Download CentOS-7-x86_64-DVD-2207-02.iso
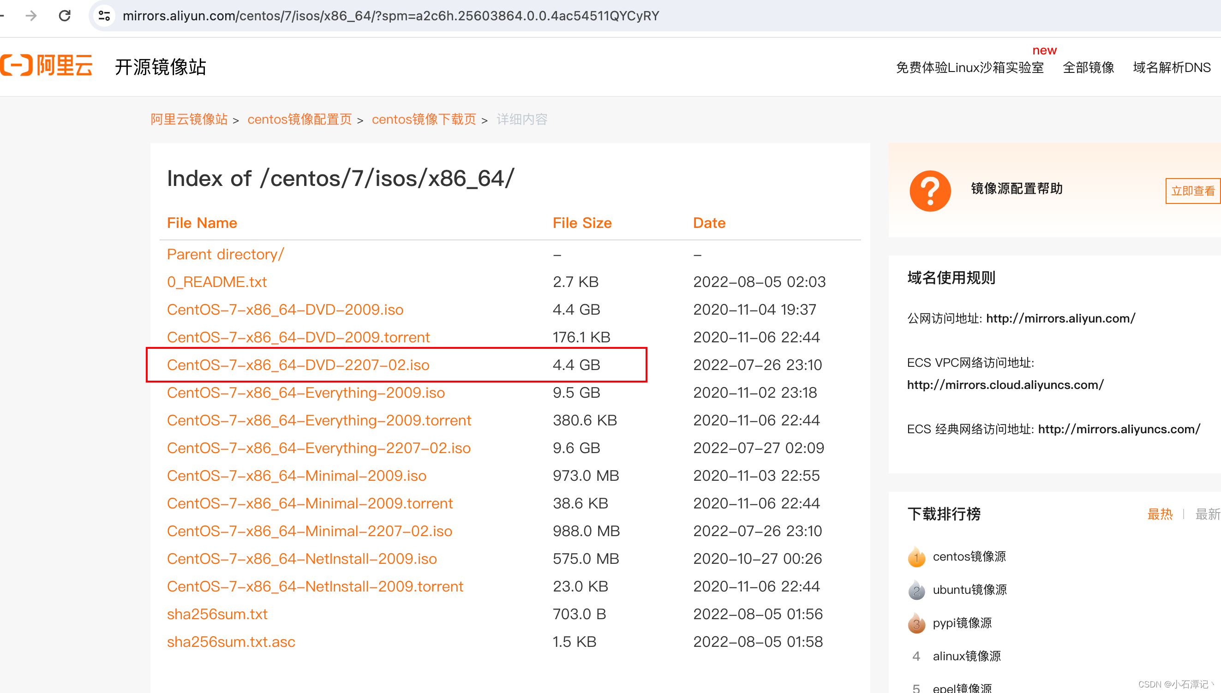 click(x=298, y=365)
